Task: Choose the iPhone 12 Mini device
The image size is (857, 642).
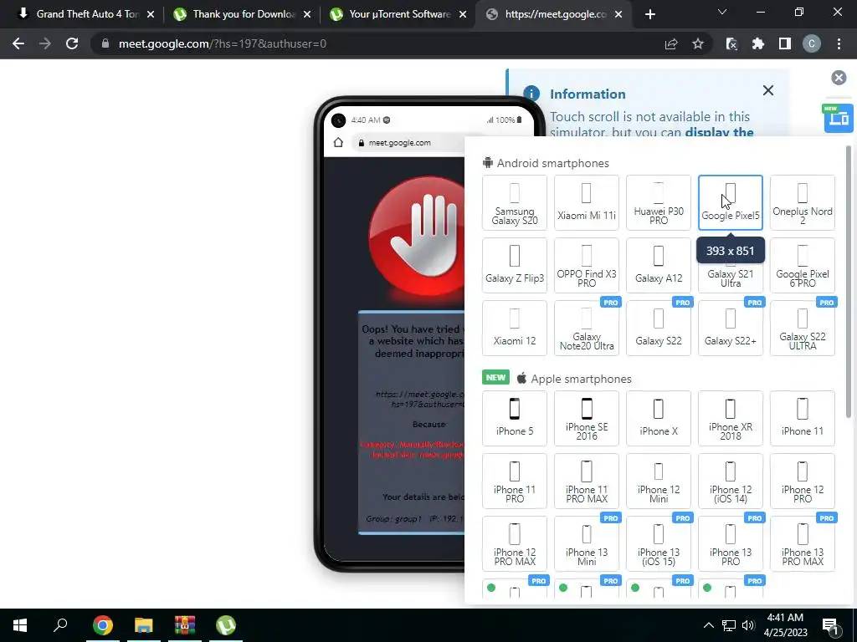Action: (x=659, y=481)
